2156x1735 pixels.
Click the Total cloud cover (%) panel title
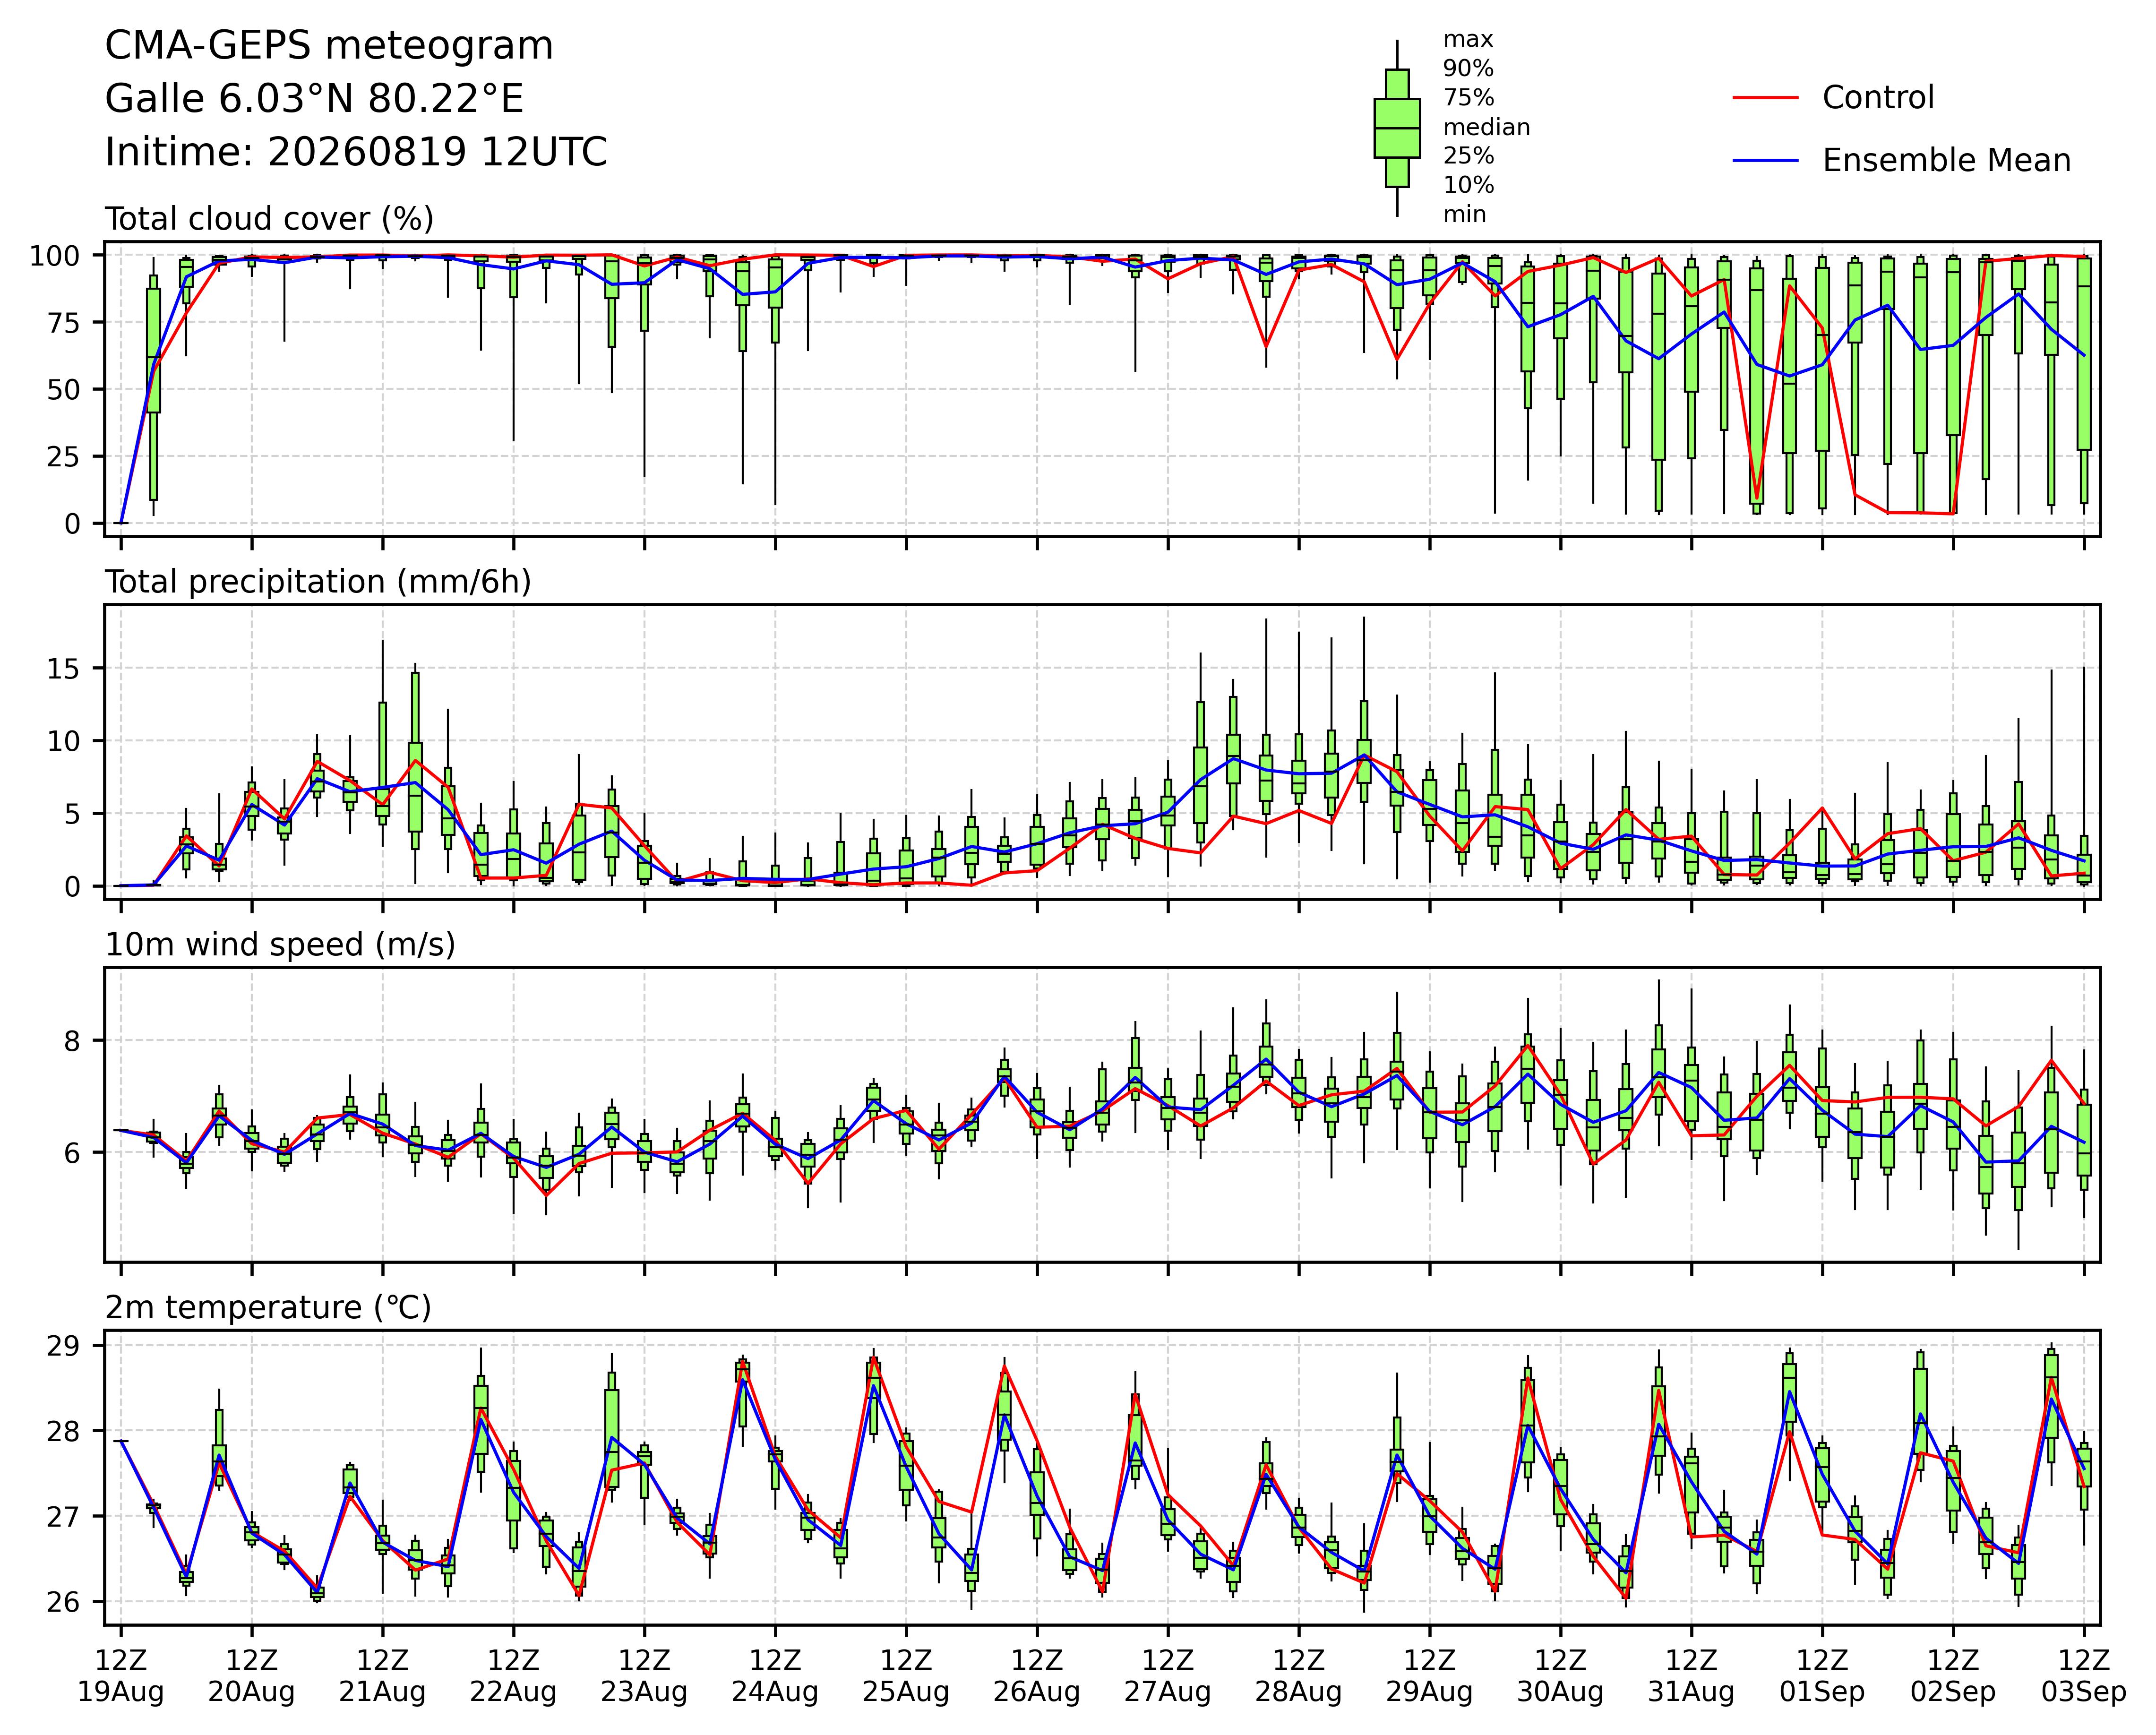coord(269,219)
